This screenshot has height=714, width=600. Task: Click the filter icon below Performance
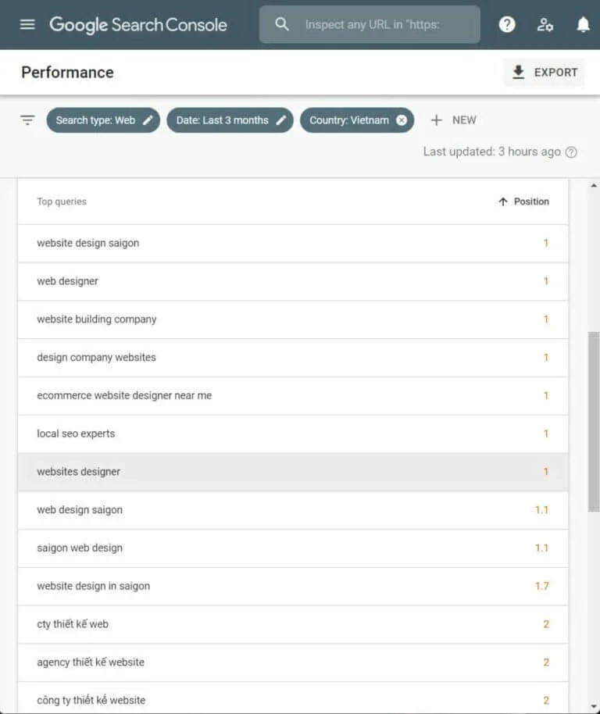pyautogui.click(x=27, y=120)
